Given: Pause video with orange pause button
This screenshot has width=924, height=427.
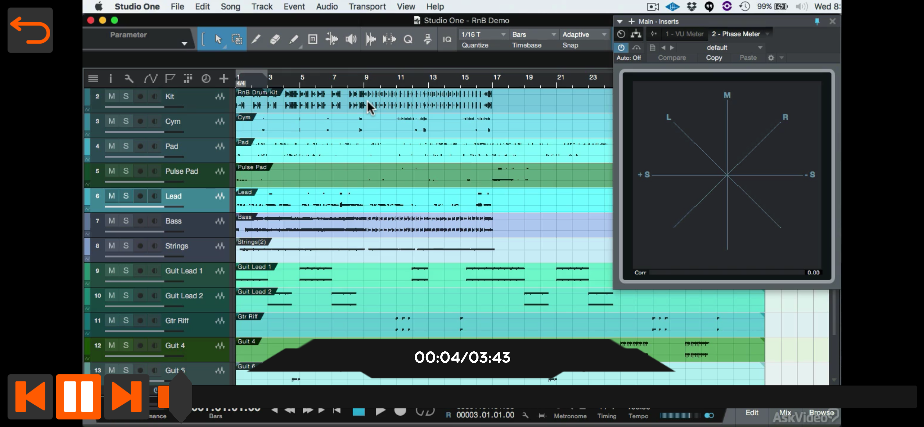Looking at the screenshot, I should click(78, 396).
